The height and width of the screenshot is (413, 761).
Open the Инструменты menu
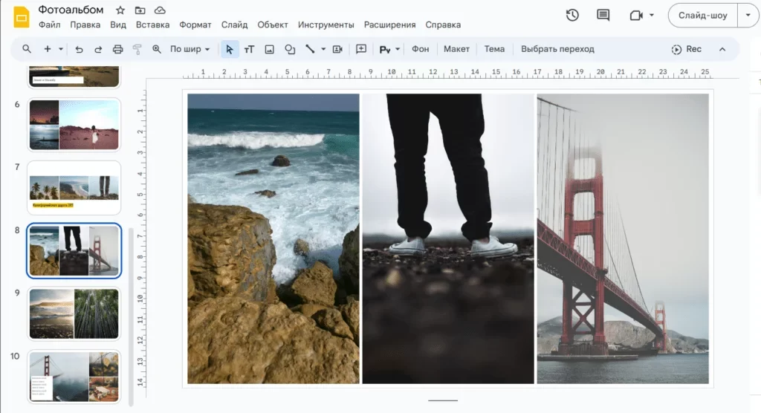[326, 25]
